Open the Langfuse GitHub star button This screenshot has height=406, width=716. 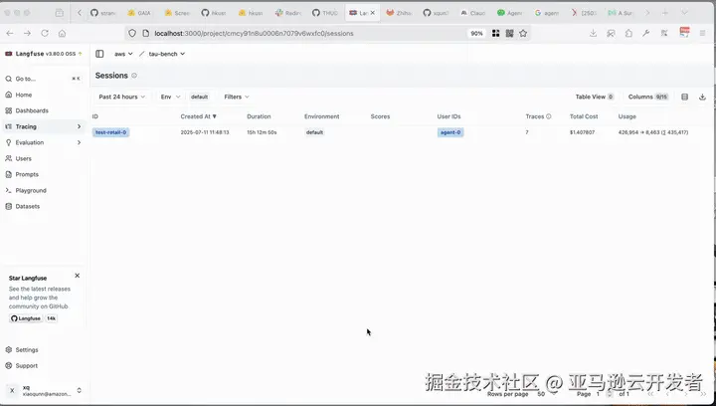pos(26,318)
